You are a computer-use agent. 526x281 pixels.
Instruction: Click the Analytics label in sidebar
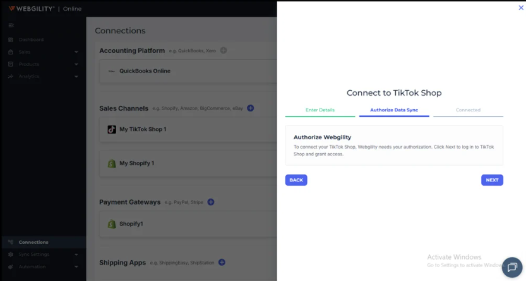(x=29, y=76)
